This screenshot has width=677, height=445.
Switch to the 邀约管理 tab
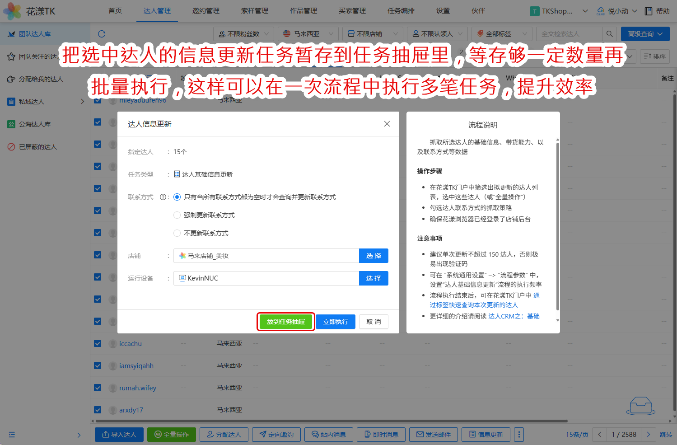[x=205, y=11]
